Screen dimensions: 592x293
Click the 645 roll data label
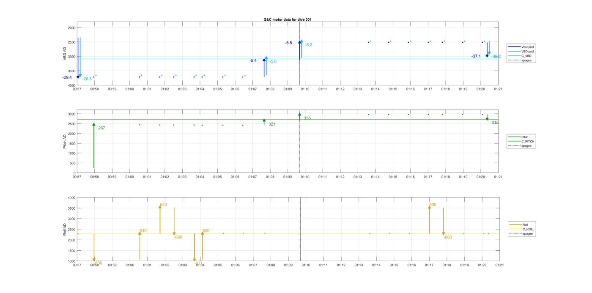(143, 231)
